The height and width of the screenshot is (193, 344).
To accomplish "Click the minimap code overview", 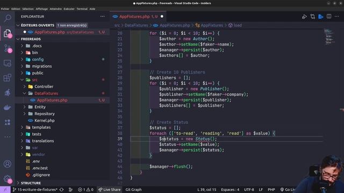I will pos(329,37).
